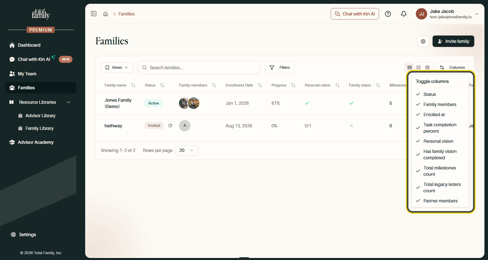The width and height of the screenshot is (488, 260).
Task: Click the JJ user avatar
Action: pos(421,14)
